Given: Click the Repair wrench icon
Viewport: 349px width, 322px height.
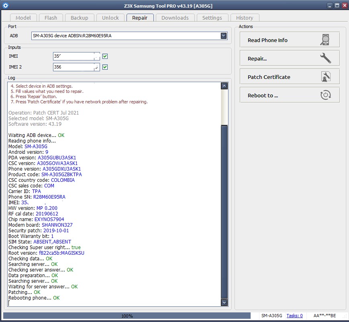Looking at the screenshot, I should click(325, 58).
